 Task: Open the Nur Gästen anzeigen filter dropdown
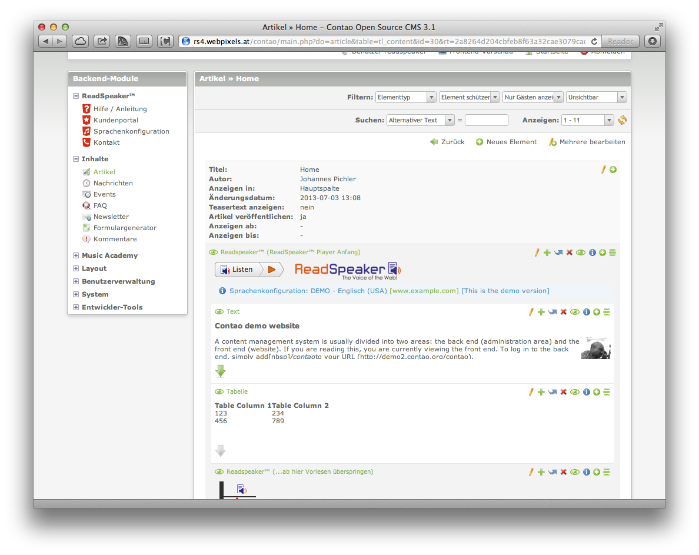pos(532,97)
